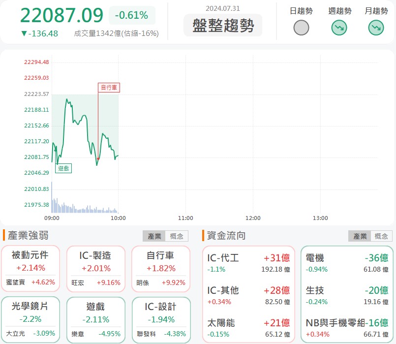The height and width of the screenshot is (344, 396).
Task: Open the 遊戲 industry card
Action: click(x=96, y=320)
